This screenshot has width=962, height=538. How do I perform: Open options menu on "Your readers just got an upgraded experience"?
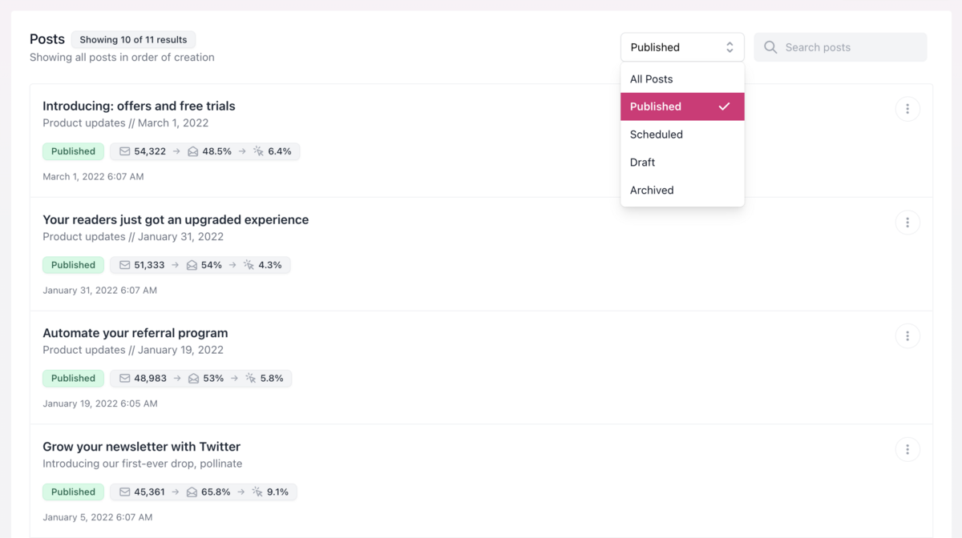[907, 222]
